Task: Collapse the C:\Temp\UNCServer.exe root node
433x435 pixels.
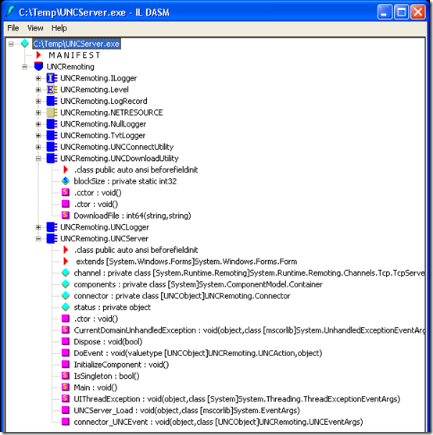Action: tap(11, 44)
